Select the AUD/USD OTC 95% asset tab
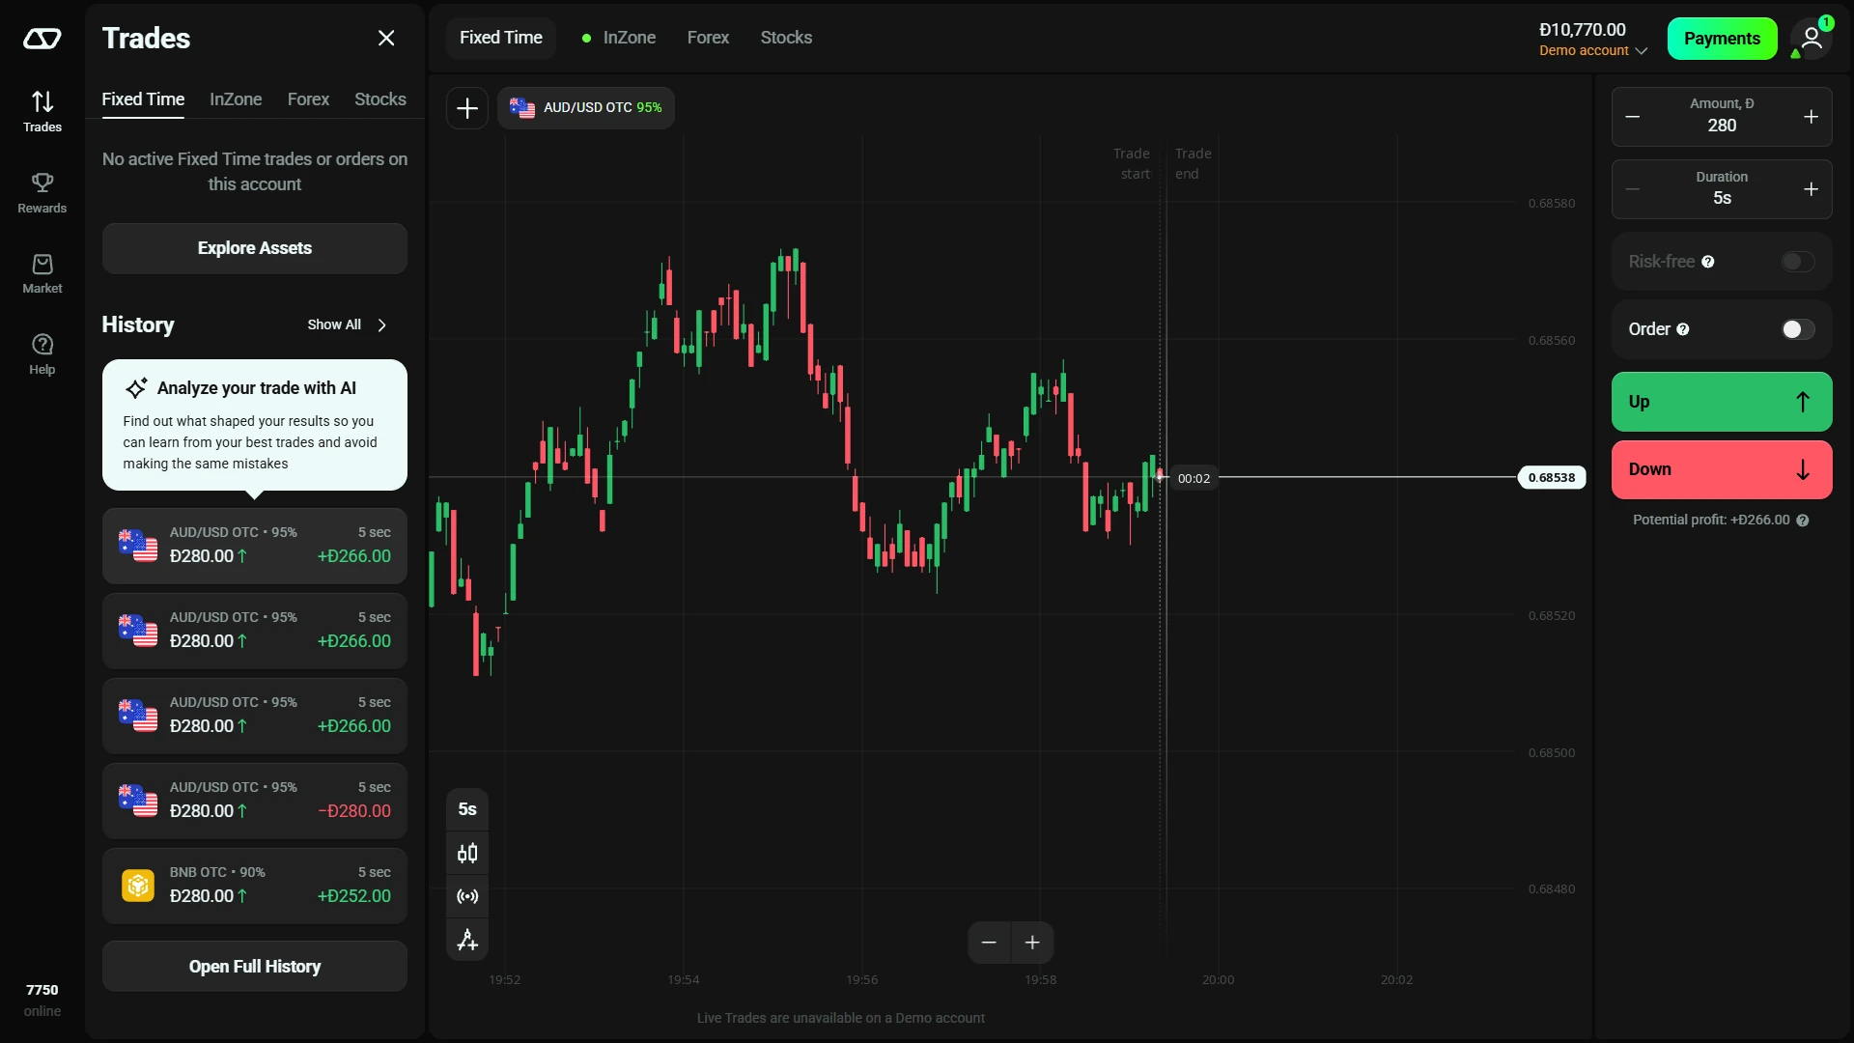The image size is (1854, 1043). click(x=586, y=108)
